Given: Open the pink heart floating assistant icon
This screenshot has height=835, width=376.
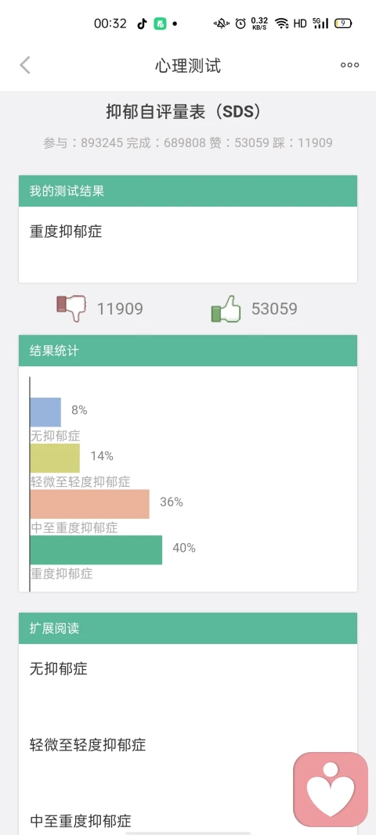Looking at the screenshot, I should [331, 788].
